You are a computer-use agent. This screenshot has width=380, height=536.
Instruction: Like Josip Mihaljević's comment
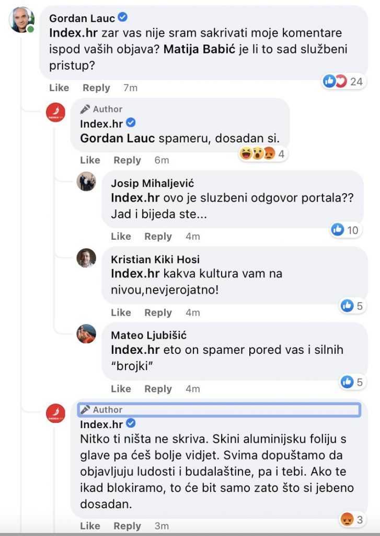coord(121,237)
